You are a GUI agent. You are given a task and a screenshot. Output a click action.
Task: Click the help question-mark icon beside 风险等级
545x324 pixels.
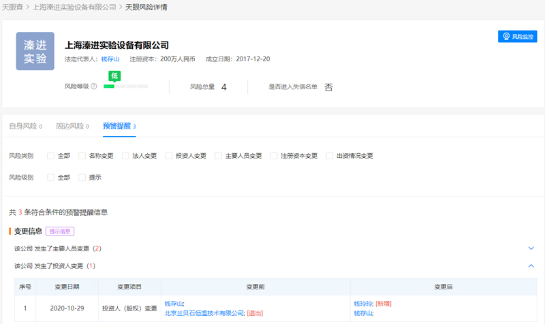(x=94, y=86)
